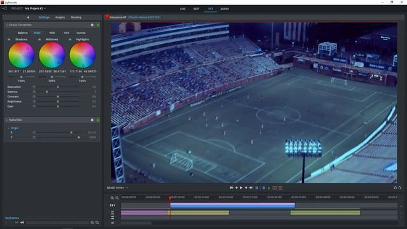Select the RGB sub-tab
The image size is (407, 229).
click(x=52, y=32)
